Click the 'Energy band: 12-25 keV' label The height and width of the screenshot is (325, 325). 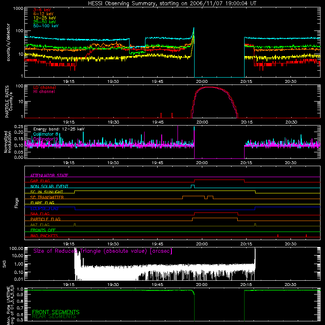tap(59, 129)
